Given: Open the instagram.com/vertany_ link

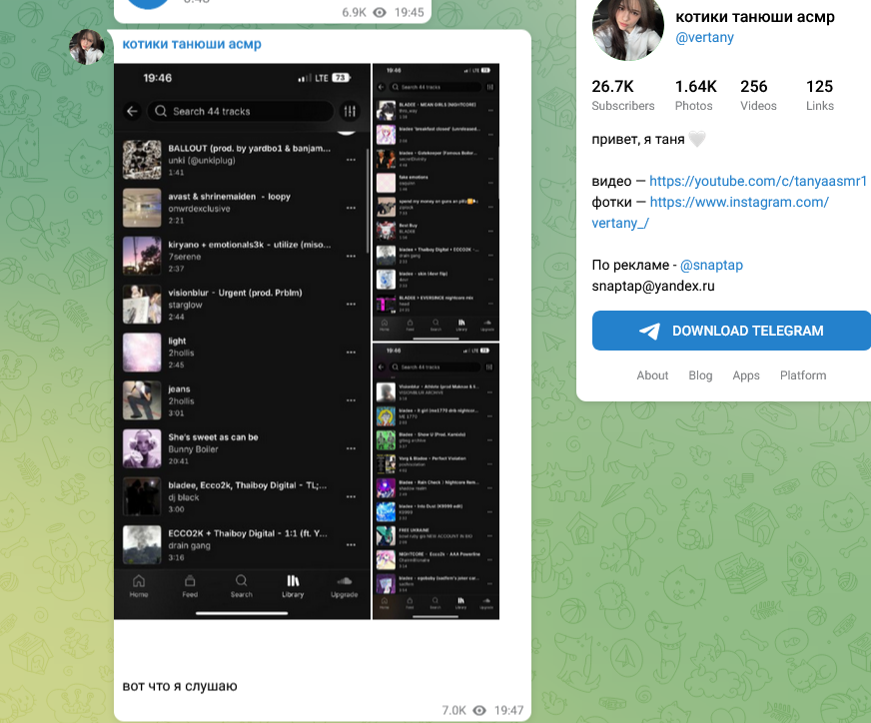Looking at the screenshot, I should point(710,212).
